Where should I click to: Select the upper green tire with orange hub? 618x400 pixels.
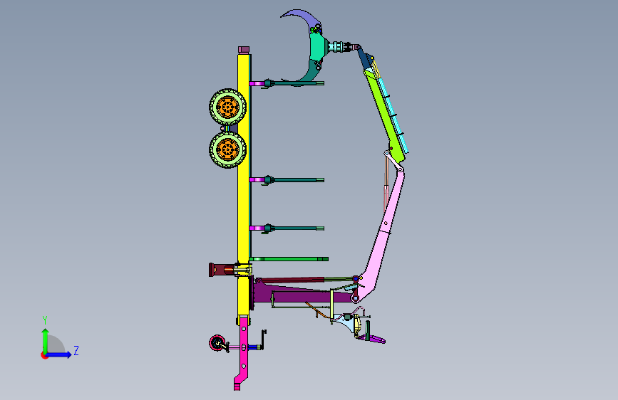227,107
